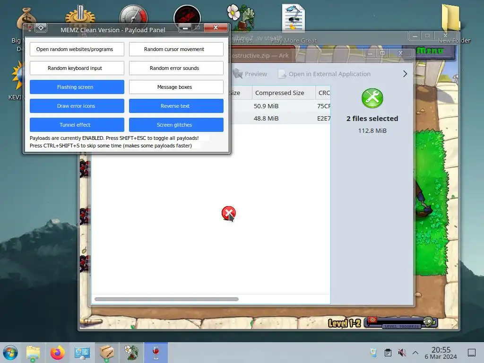Click the Ark horizontal scrollbar
This screenshot has height=363, width=484.
pos(166,299)
